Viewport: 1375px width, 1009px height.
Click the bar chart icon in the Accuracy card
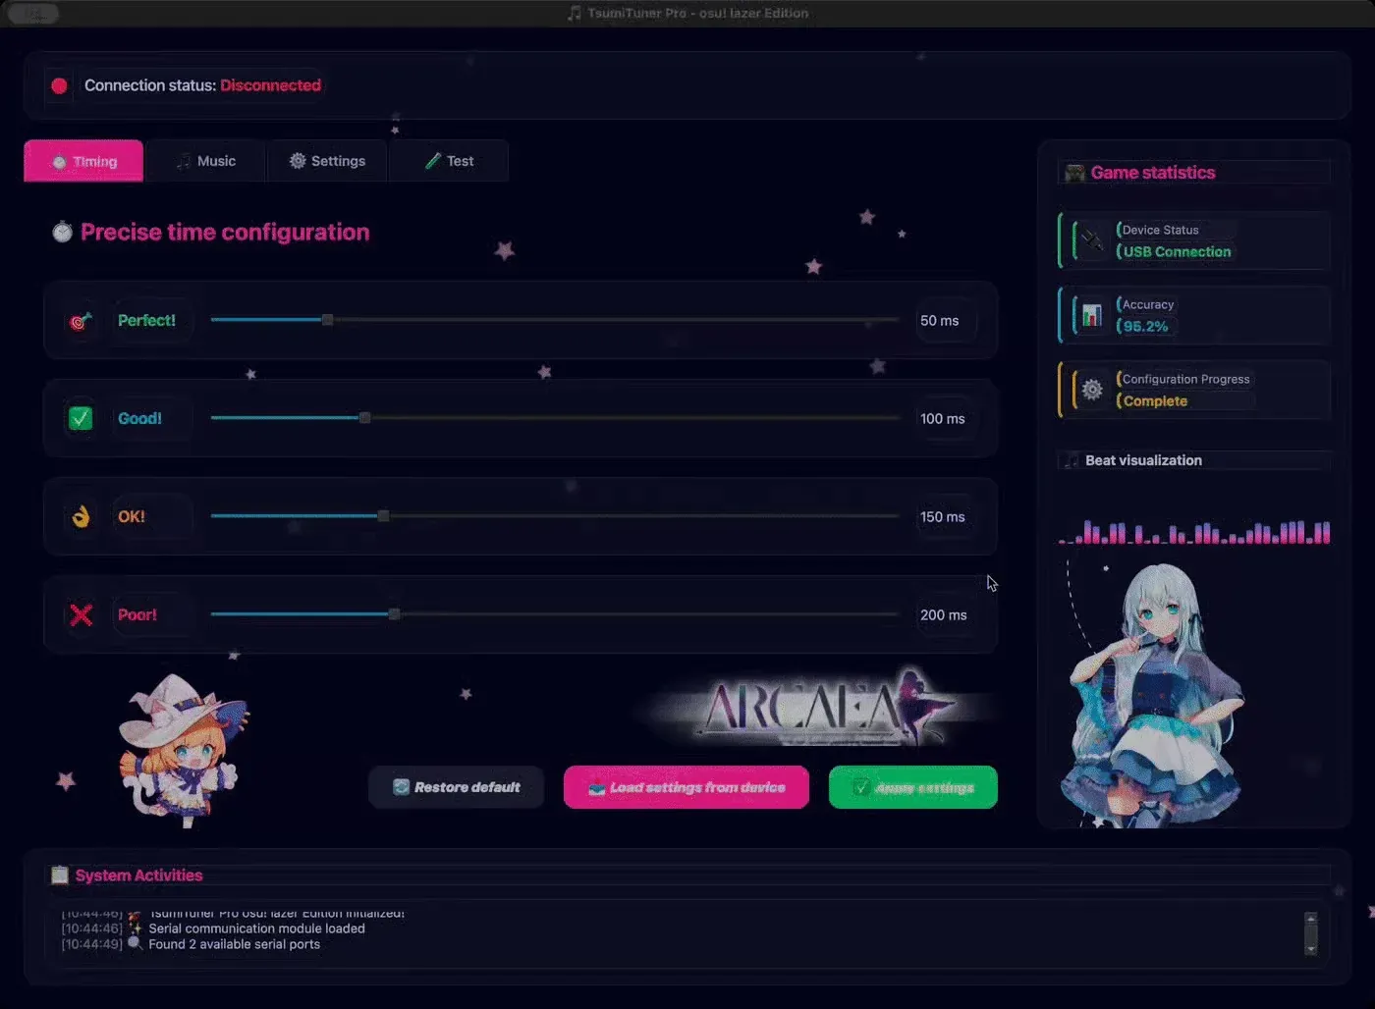point(1091,315)
